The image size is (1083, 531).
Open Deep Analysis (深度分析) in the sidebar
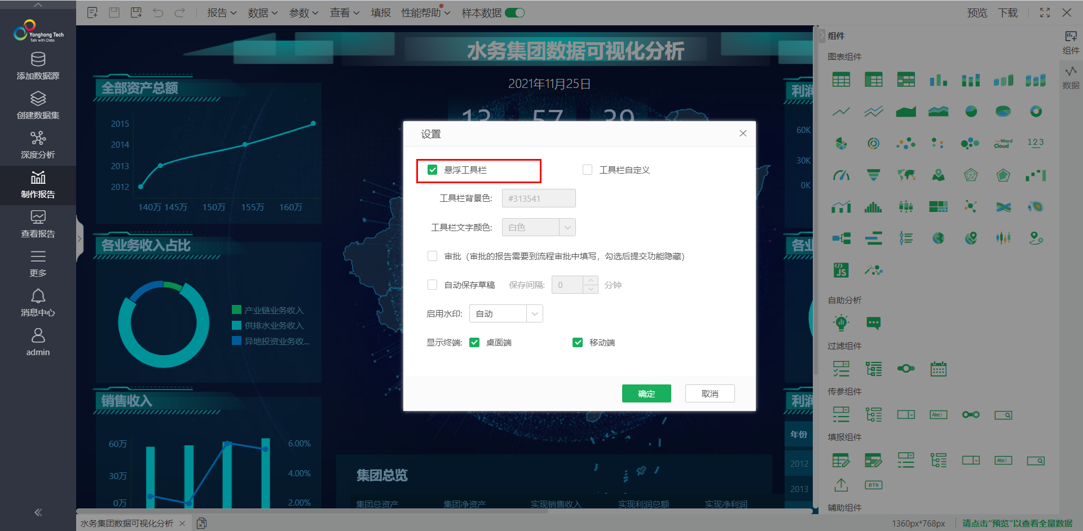pyautogui.click(x=38, y=145)
